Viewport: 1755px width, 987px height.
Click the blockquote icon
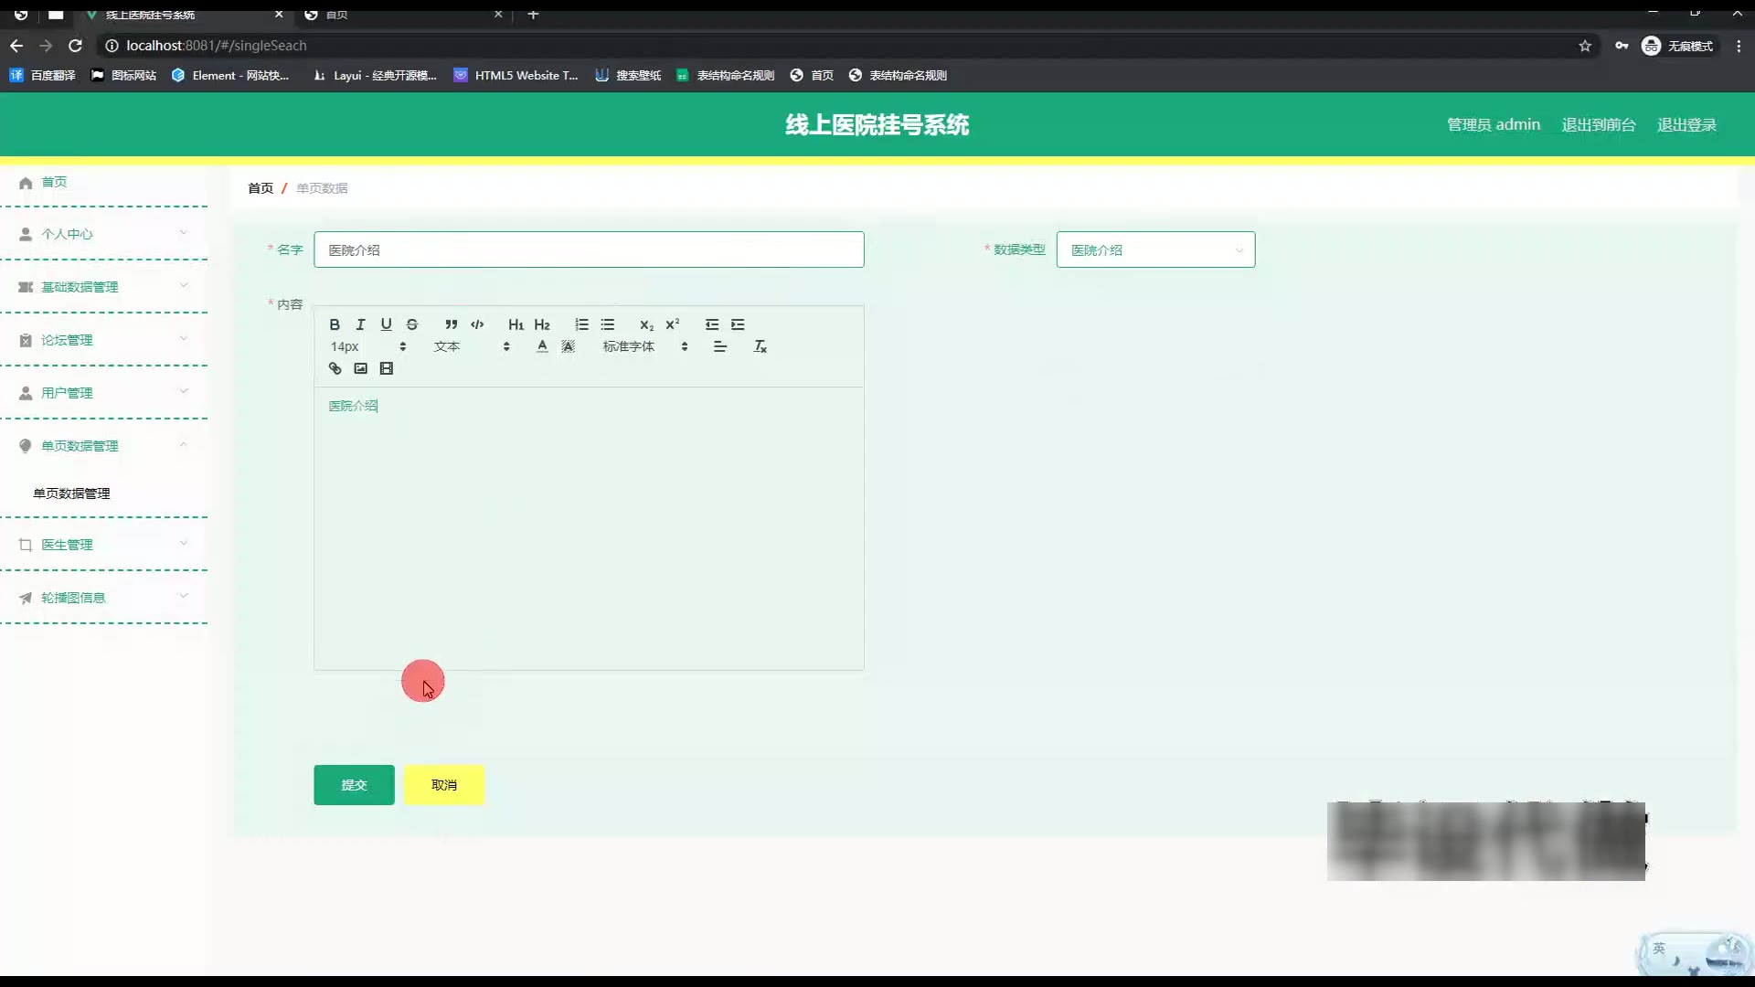451,324
